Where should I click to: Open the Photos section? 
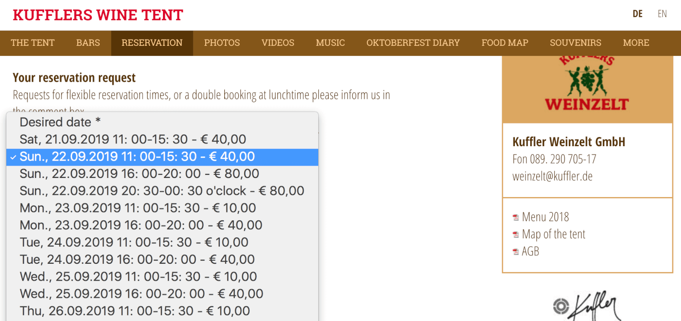(x=222, y=43)
